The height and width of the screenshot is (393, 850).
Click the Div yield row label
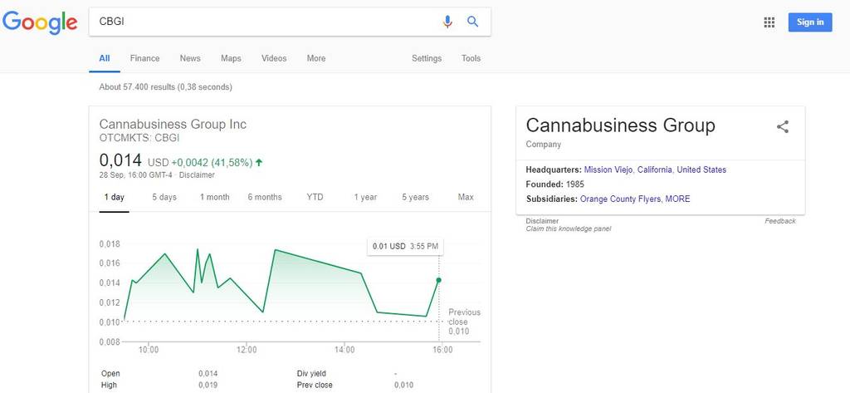[x=311, y=373]
